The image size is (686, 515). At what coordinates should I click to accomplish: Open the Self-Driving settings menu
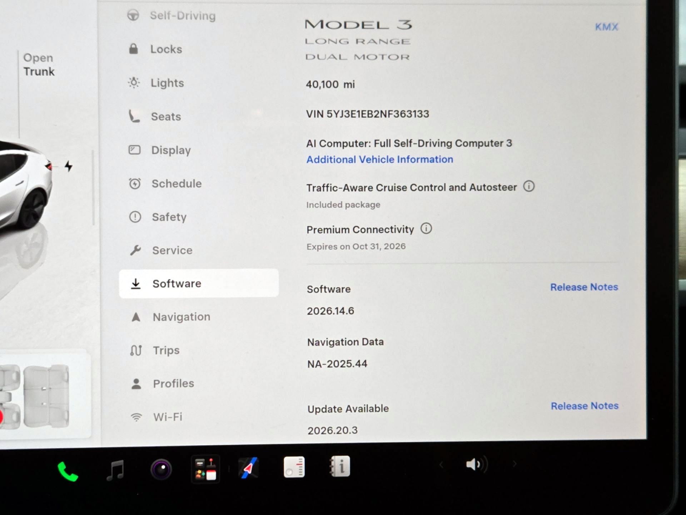point(171,15)
